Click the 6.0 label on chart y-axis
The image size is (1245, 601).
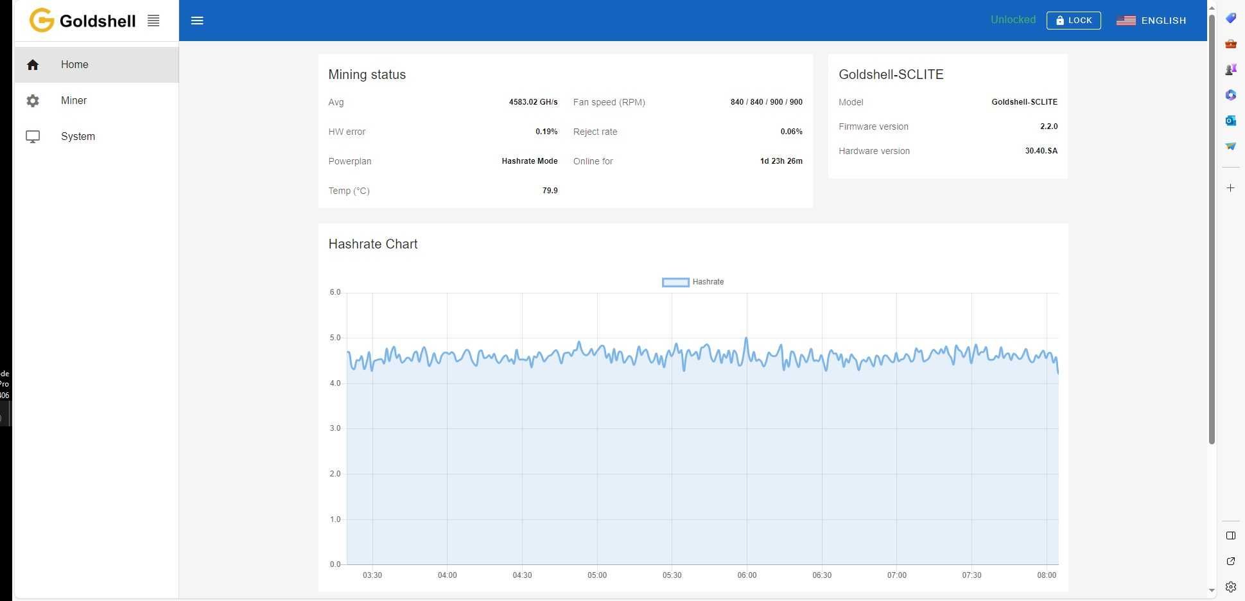tap(335, 292)
